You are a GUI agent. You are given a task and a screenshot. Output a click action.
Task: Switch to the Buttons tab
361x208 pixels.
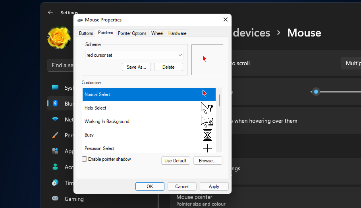click(86, 33)
